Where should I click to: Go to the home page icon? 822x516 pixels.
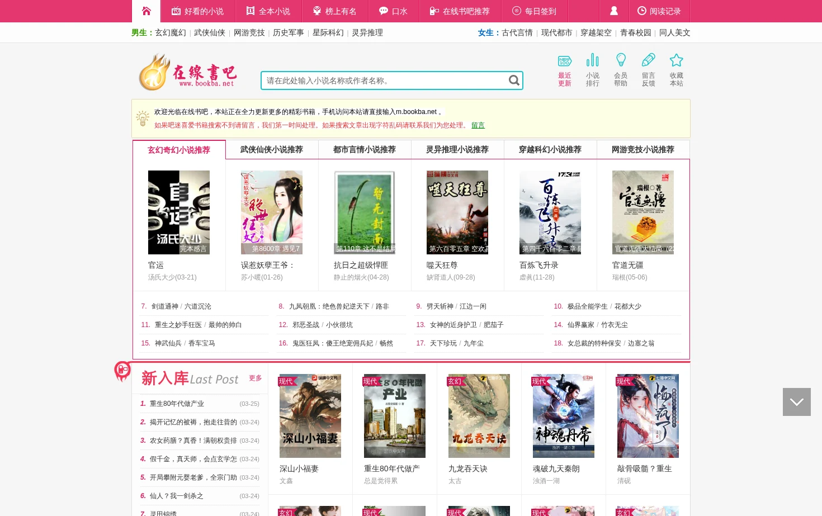point(147,11)
